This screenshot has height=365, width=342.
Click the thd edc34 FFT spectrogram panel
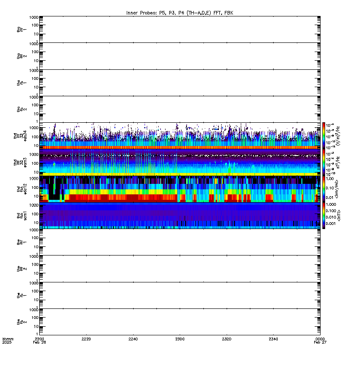click(x=180, y=136)
